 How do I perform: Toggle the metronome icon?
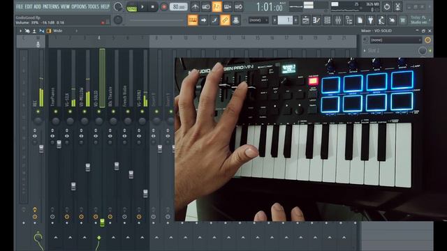click(x=195, y=6)
